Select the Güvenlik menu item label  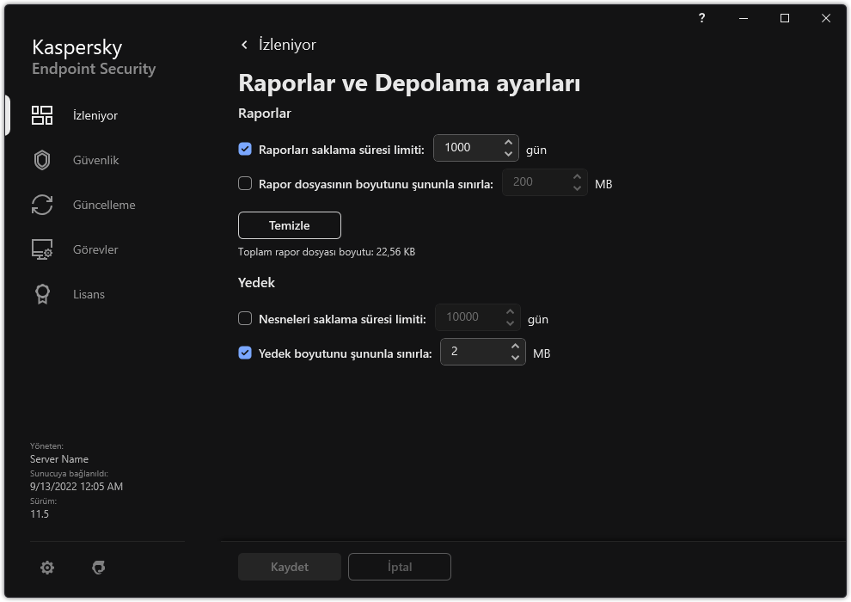tap(96, 160)
